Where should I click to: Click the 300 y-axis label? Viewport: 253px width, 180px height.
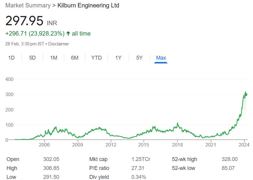[x=9, y=94]
